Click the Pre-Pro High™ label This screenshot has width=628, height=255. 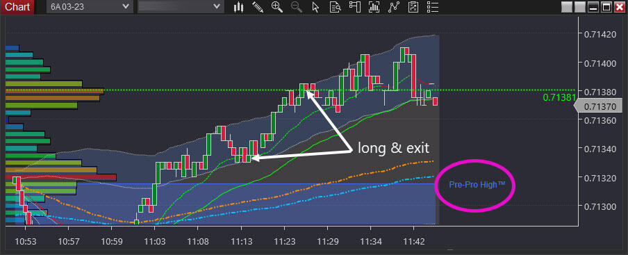(477, 185)
